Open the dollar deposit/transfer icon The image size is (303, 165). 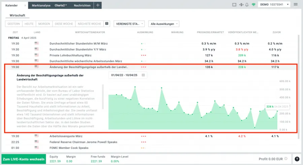241,5
